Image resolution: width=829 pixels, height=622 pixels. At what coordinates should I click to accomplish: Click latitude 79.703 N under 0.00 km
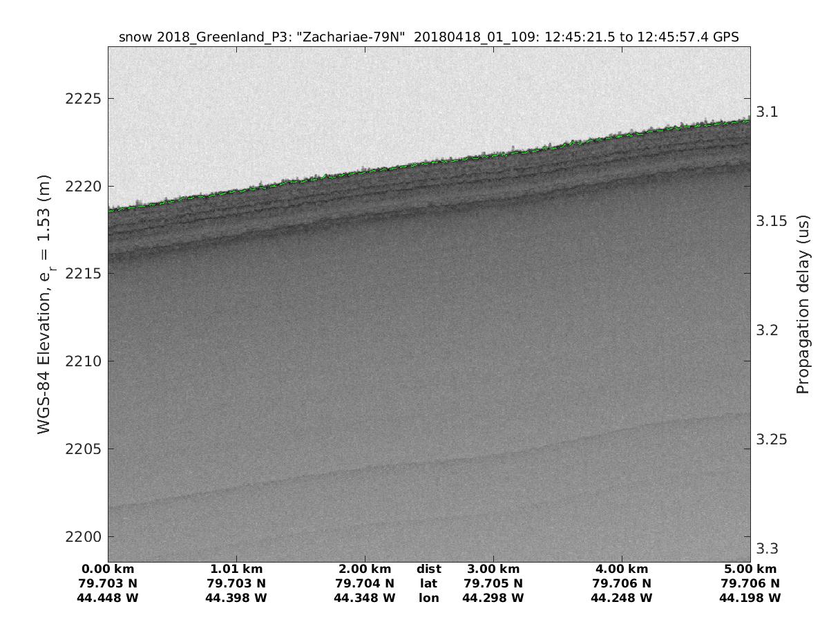click(108, 583)
